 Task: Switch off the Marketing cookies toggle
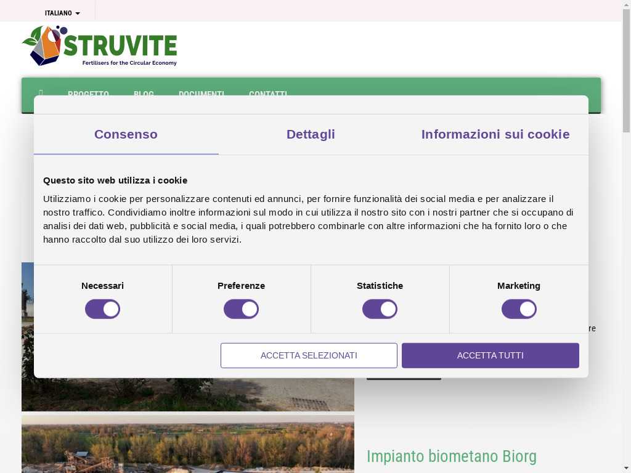(519, 309)
